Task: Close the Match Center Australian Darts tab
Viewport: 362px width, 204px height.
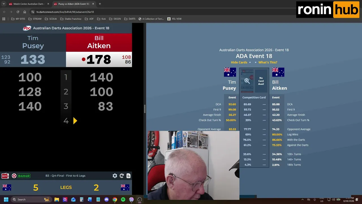Action: click(x=48, y=4)
